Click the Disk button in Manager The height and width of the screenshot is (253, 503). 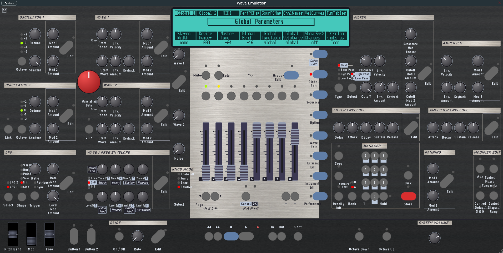click(x=408, y=175)
